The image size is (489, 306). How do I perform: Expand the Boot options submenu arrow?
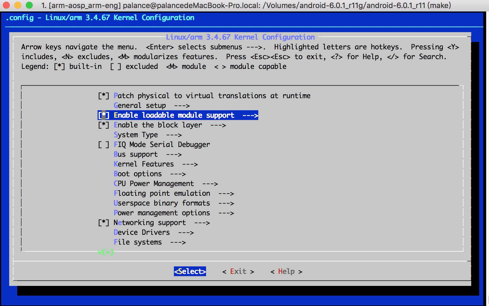click(178, 174)
